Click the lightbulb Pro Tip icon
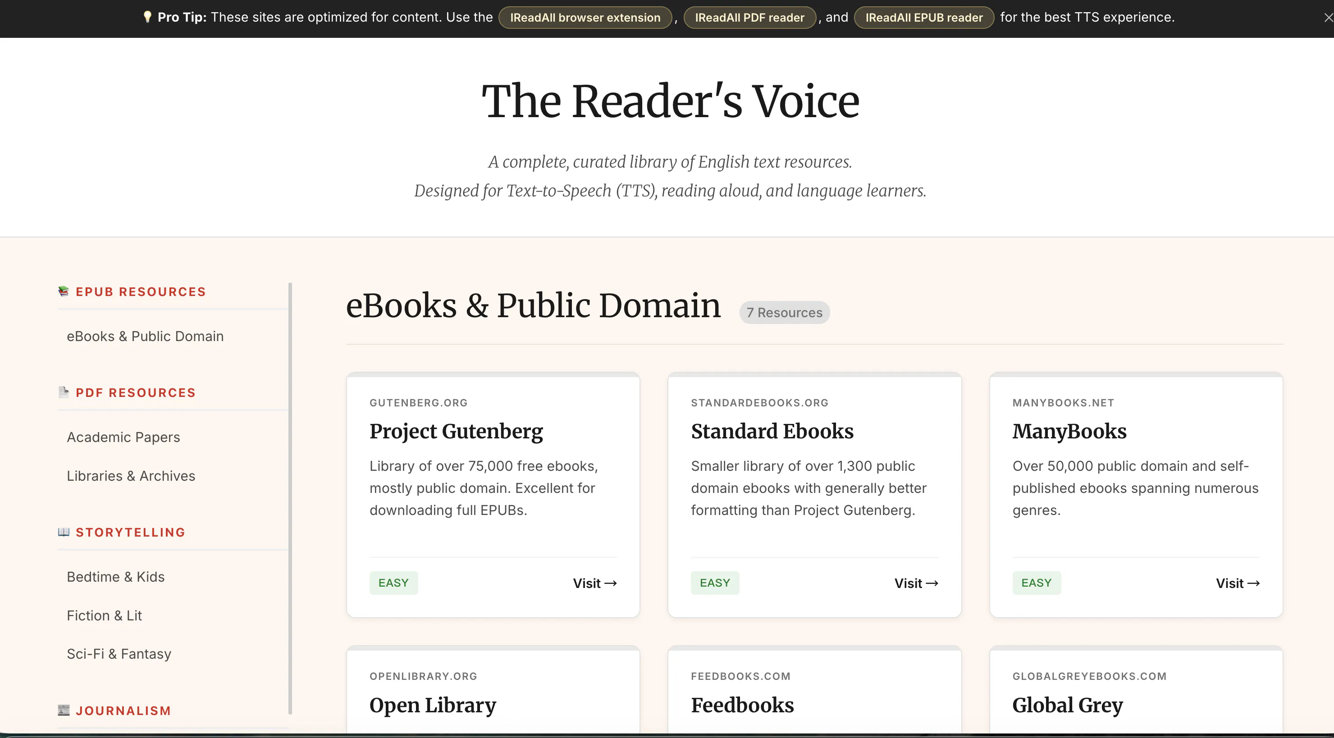The width and height of the screenshot is (1334, 738). point(147,17)
